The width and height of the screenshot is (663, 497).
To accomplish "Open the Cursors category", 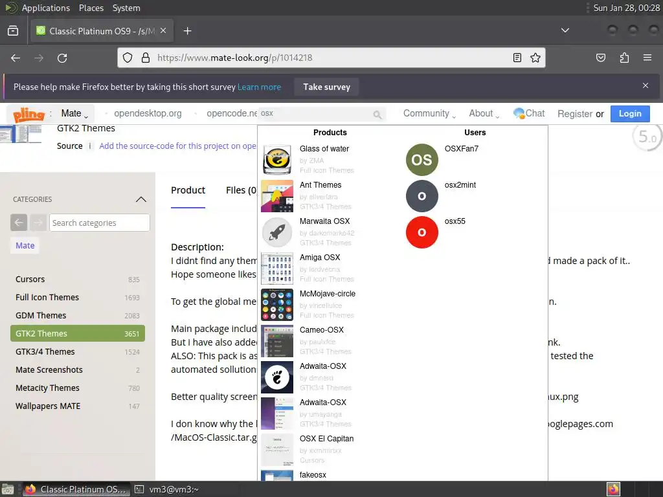I will pyautogui.click(x=78, y=280).
